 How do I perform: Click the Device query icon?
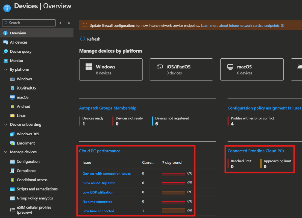[x=5, y=52]
